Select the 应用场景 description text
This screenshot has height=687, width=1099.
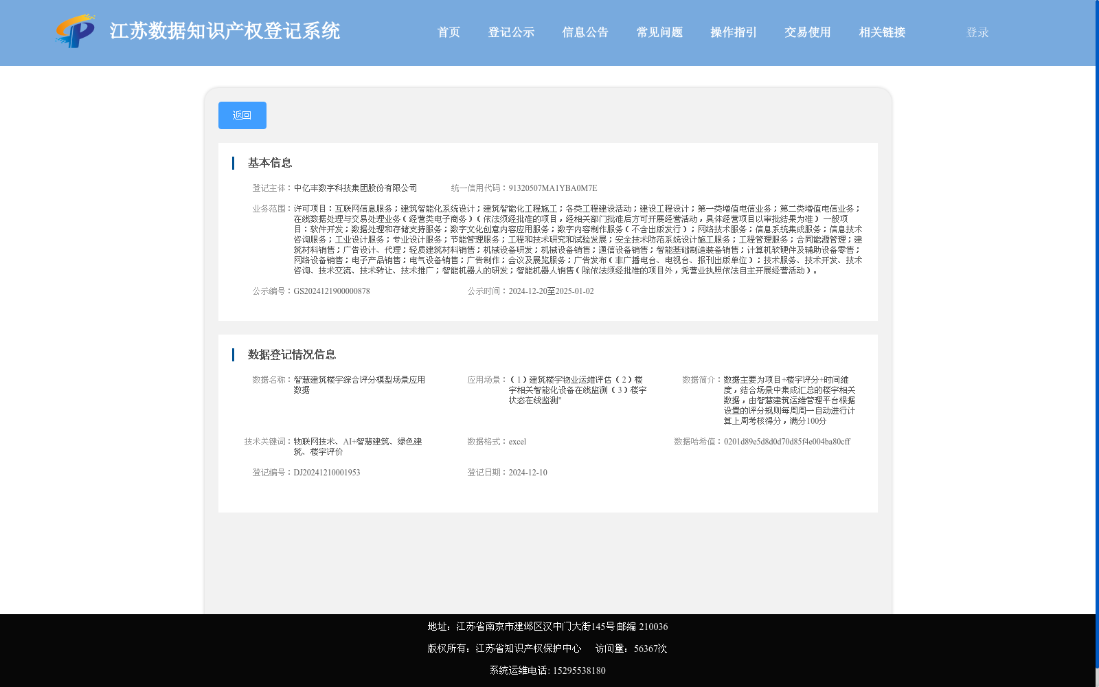click(578, 390)
